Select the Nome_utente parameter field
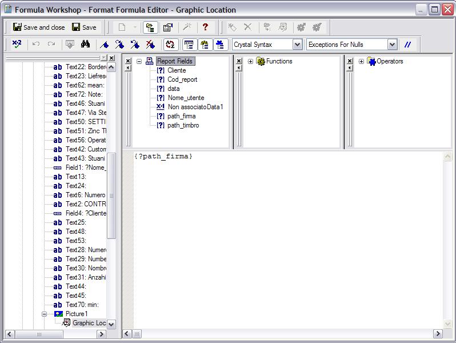The width and height of the screenshot is (456, 343). pyautogui.click(x=186, y=98)
